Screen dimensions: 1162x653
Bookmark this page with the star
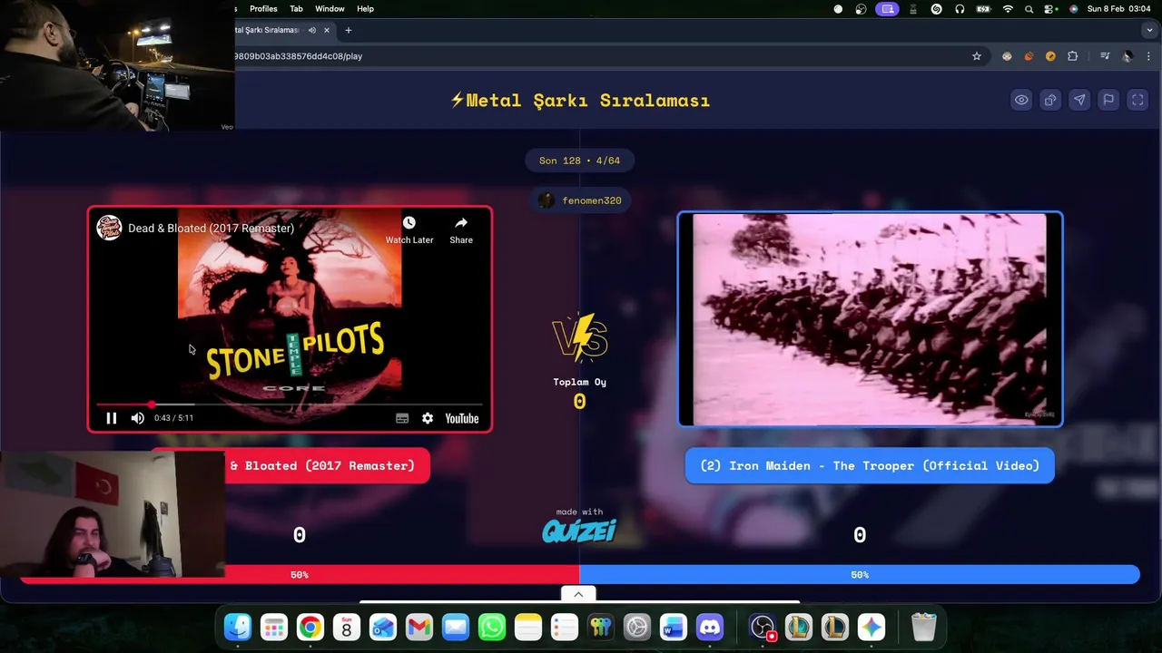[x=977, y=56]
